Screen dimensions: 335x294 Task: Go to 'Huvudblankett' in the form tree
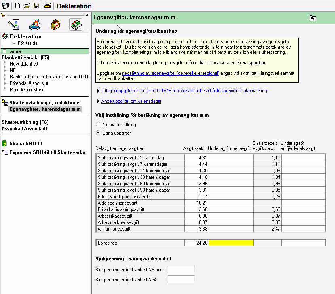(x=24, y=64)
